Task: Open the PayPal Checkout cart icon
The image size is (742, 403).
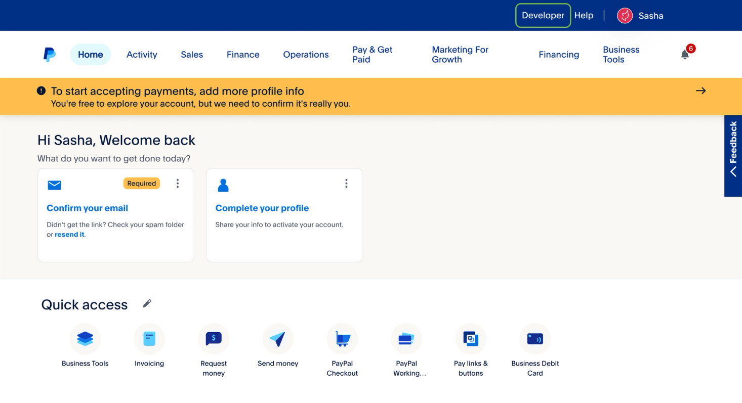Action: tap(342, 339)
